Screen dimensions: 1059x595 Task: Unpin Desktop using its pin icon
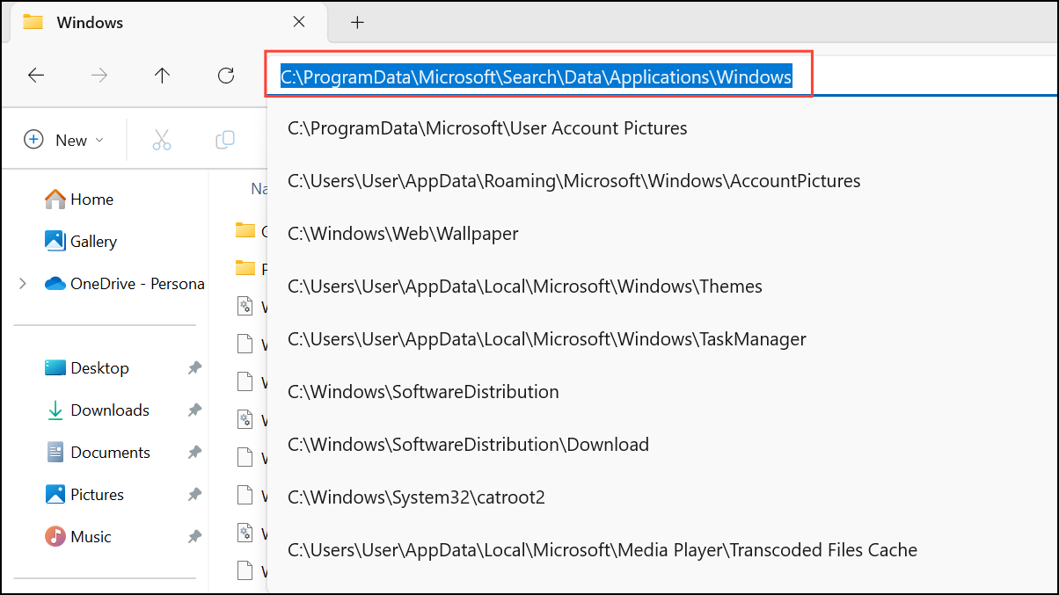194,368
